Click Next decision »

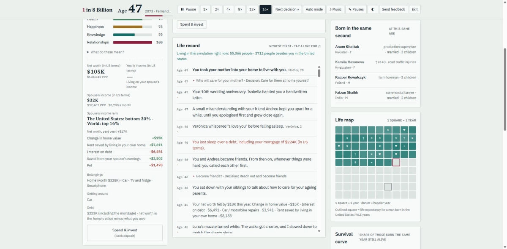tap(287, 9)
